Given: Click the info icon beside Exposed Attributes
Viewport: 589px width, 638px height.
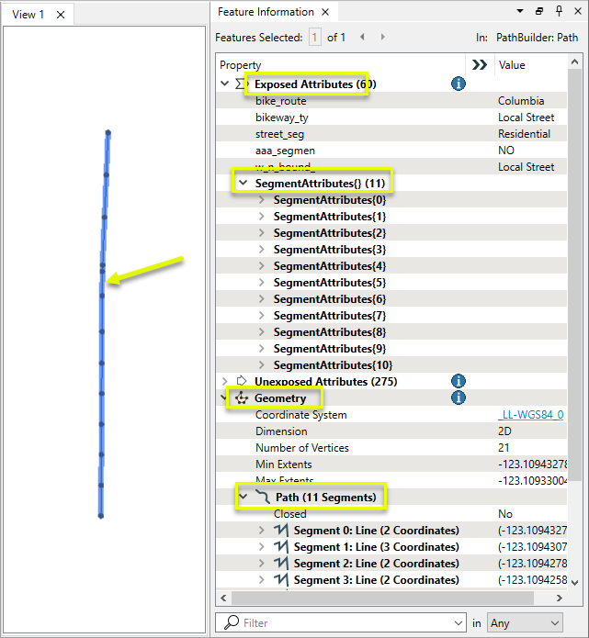Looking at the screenshot, I should pos(458,84).
